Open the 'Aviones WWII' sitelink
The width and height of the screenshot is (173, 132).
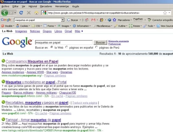[35, 72]
